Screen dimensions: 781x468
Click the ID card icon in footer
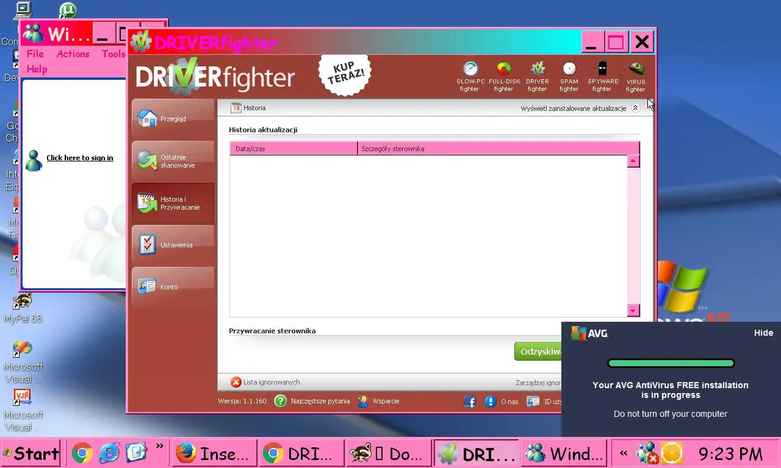click(x=533, y=402)
